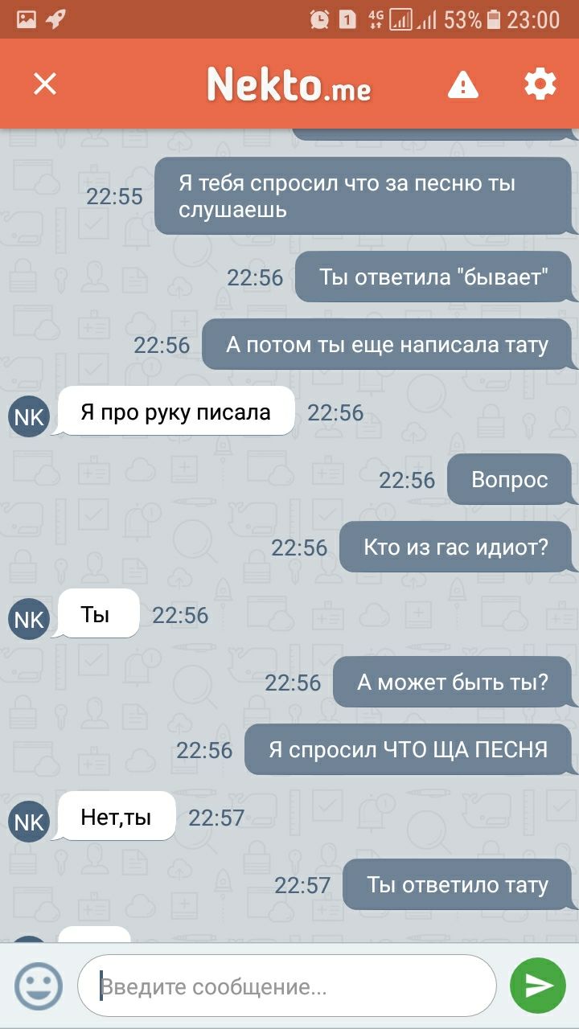Viewport: 579px width, 1029px height.
Task: Tap the alarm clock status bar icon
Action: click(x=319, y=19)
